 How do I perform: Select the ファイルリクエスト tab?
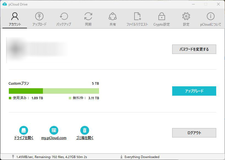tap(137, 19)
